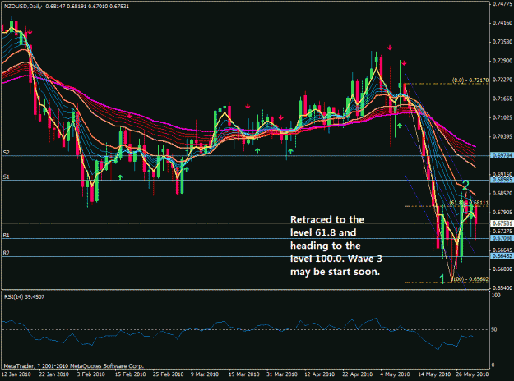
Task: Click the 'Retraced to the level 61.8' annotation text
Action: click(x=336, y=246)
